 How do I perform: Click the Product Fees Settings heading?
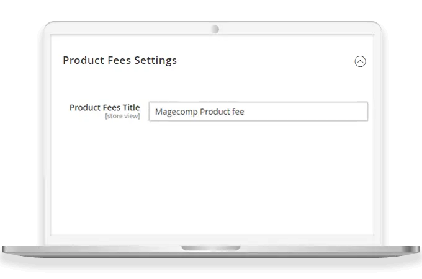point(120,60)
